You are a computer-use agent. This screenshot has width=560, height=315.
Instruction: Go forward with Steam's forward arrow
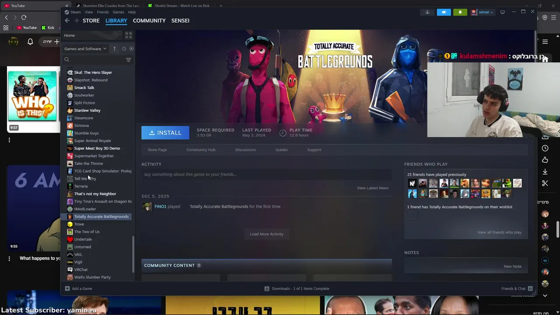76,21
